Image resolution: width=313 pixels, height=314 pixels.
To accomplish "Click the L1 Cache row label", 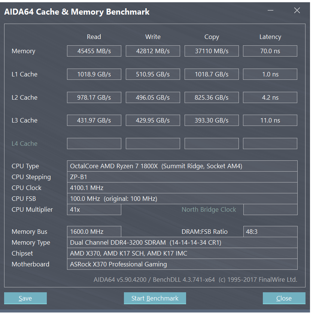I will point(24,74).
